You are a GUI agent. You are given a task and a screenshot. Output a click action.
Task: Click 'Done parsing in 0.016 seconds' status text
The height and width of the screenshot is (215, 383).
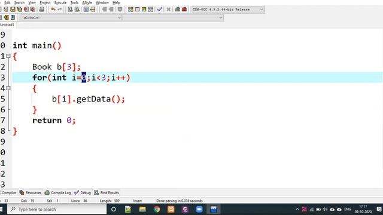180,201
